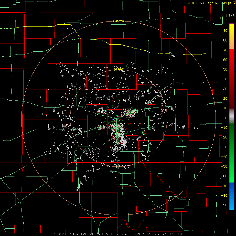Click the -30 value on the velocity scale
This screenshot has width=236, height=236.
click(224, 147)
